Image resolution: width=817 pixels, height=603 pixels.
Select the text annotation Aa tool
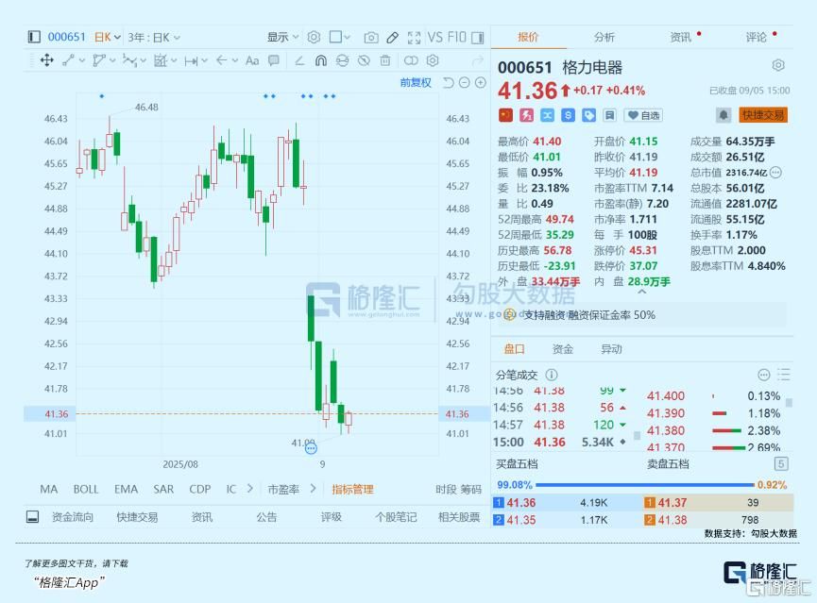coord(251,60)
